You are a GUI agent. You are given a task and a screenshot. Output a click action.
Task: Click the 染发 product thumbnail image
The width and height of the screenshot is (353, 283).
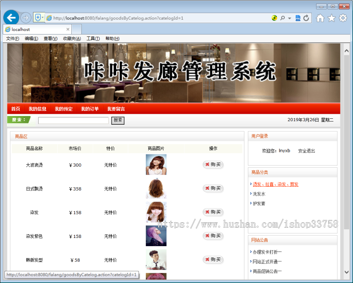click(x=156, y=212)
